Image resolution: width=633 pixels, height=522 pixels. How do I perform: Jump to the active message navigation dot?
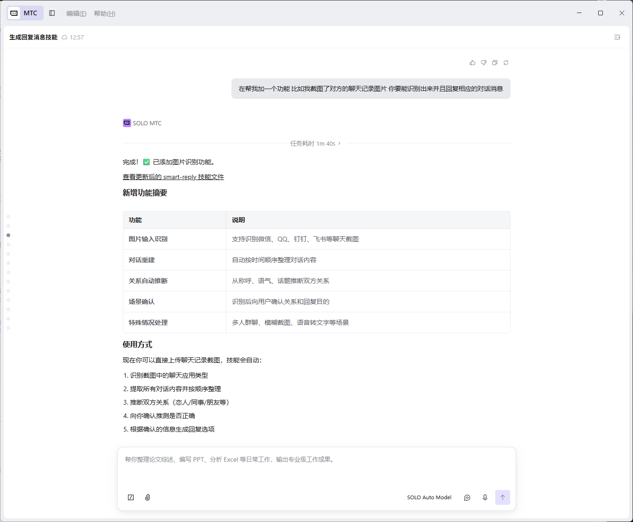pyautogui.click(x=8, y=235)
